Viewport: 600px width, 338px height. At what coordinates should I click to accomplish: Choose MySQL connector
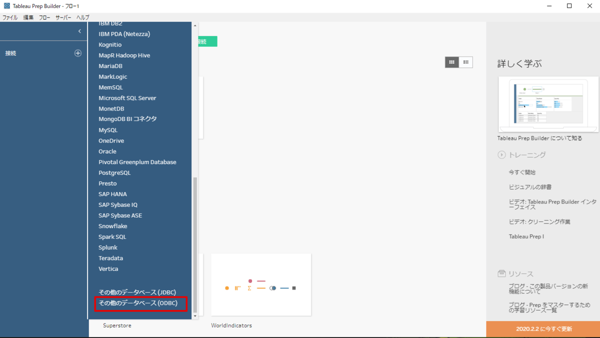[108, 130]
